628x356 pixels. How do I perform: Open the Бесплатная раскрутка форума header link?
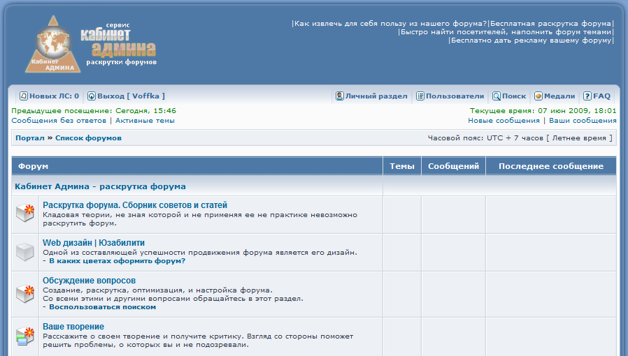click(x=550, y=24)
